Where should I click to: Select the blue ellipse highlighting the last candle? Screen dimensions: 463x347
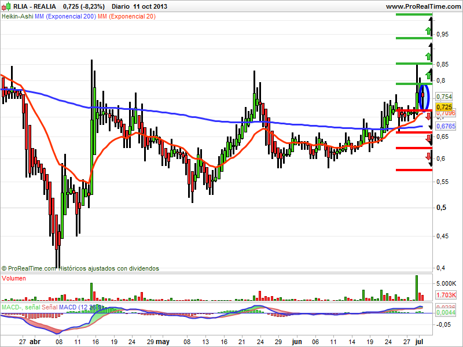pos(422,96)
